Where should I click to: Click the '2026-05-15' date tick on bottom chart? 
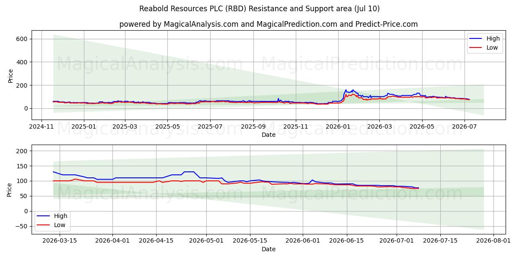click(250, 241)
